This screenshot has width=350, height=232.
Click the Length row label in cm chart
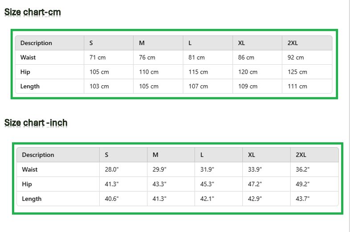(x=30, y=87)
